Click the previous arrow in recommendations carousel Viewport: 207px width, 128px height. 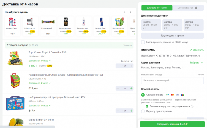click(x=124, y=12)
